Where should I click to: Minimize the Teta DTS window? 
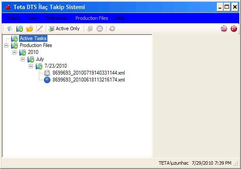[220, 7]
